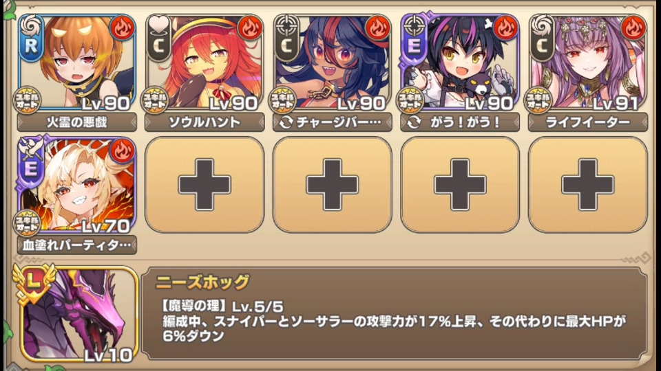
Task: Add a unit in the first empty plus slot
Action: pyautogui.click(x=204, y=184)
